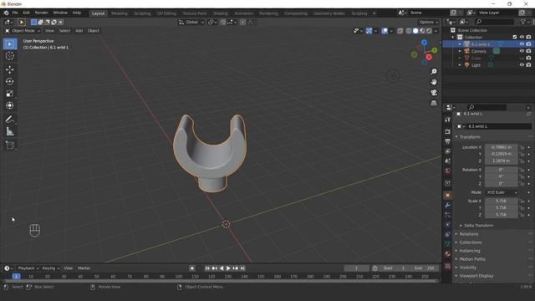
Task: Select the Add Cube tool
Action: point(10,145)
